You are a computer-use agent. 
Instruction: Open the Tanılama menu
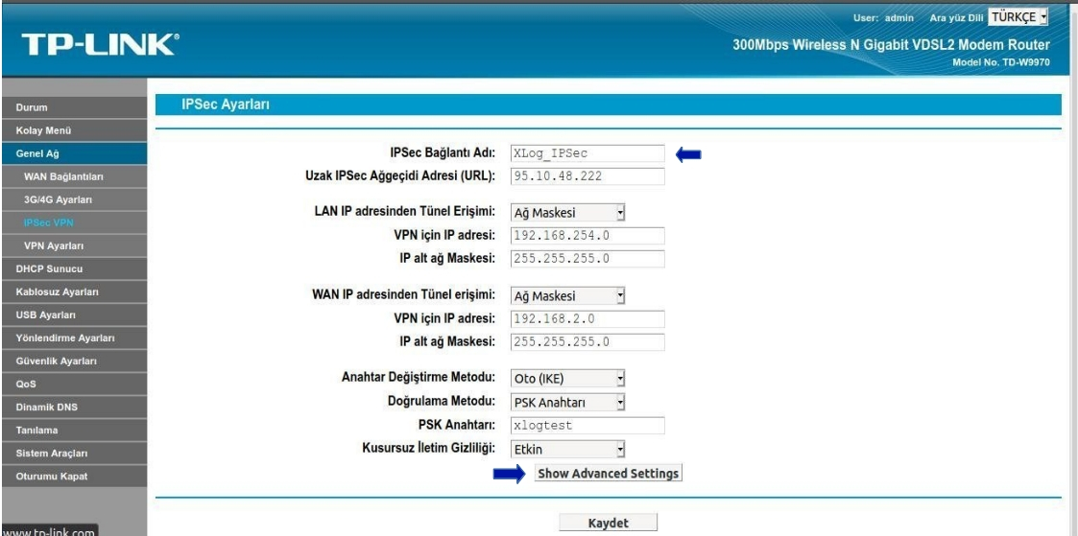click(x=74, y=431)
